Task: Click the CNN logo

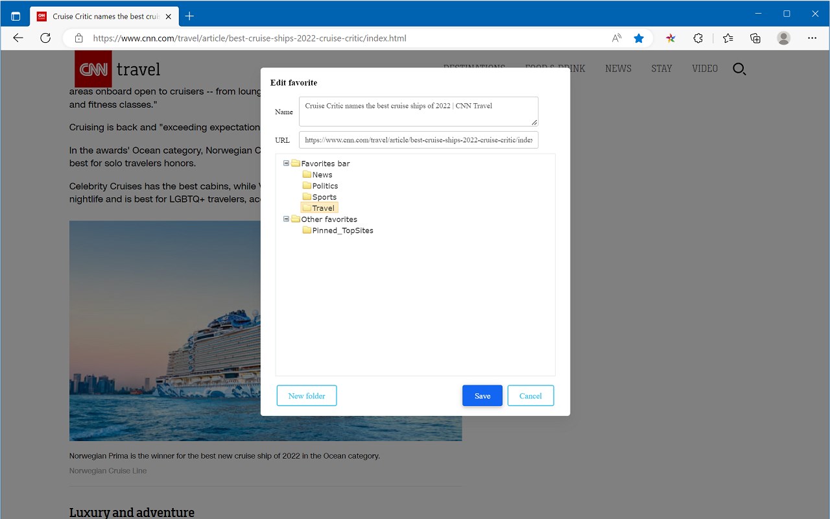Action: (x=93, y=69)
